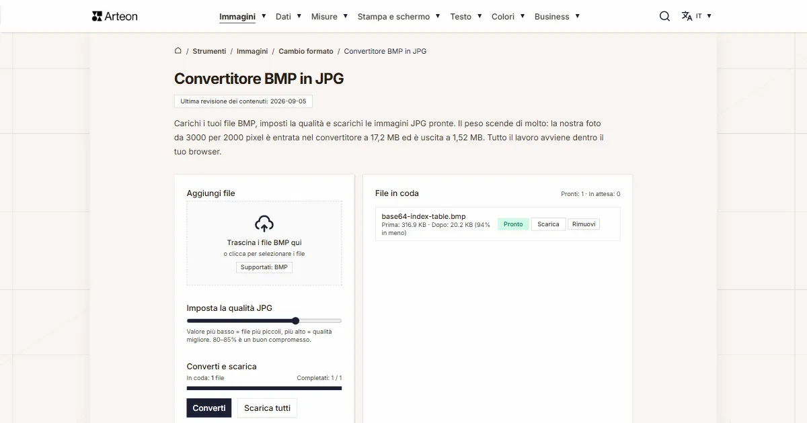Viewport: 807px width, 423px height.
Task: Click the JPG quality slider handle
Action: [295, 321]
